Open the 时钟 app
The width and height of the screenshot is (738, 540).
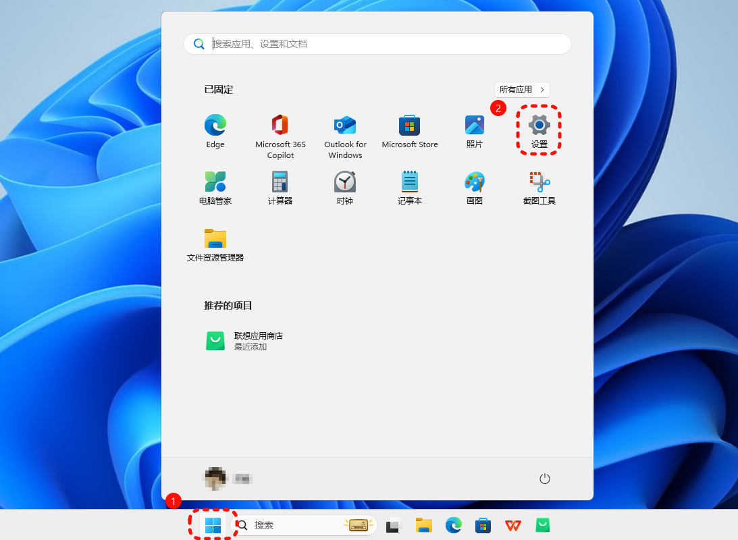pyautogui.click(x=344, y=188)
